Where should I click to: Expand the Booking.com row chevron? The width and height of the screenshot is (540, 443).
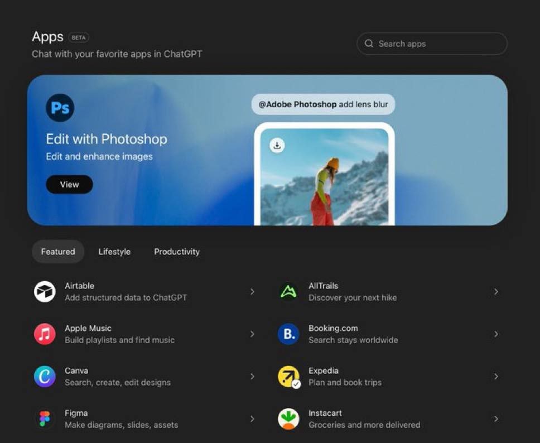coord(496,334)
